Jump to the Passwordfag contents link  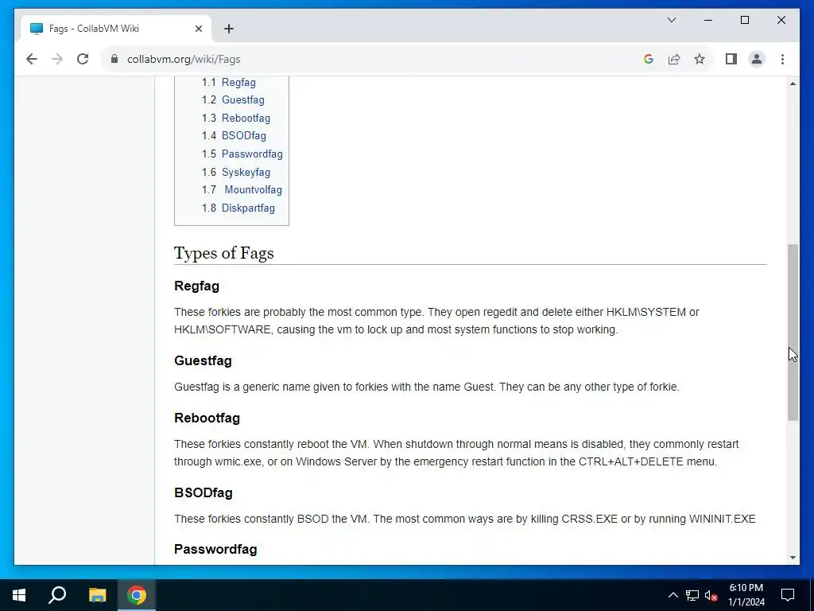(252, 154)
